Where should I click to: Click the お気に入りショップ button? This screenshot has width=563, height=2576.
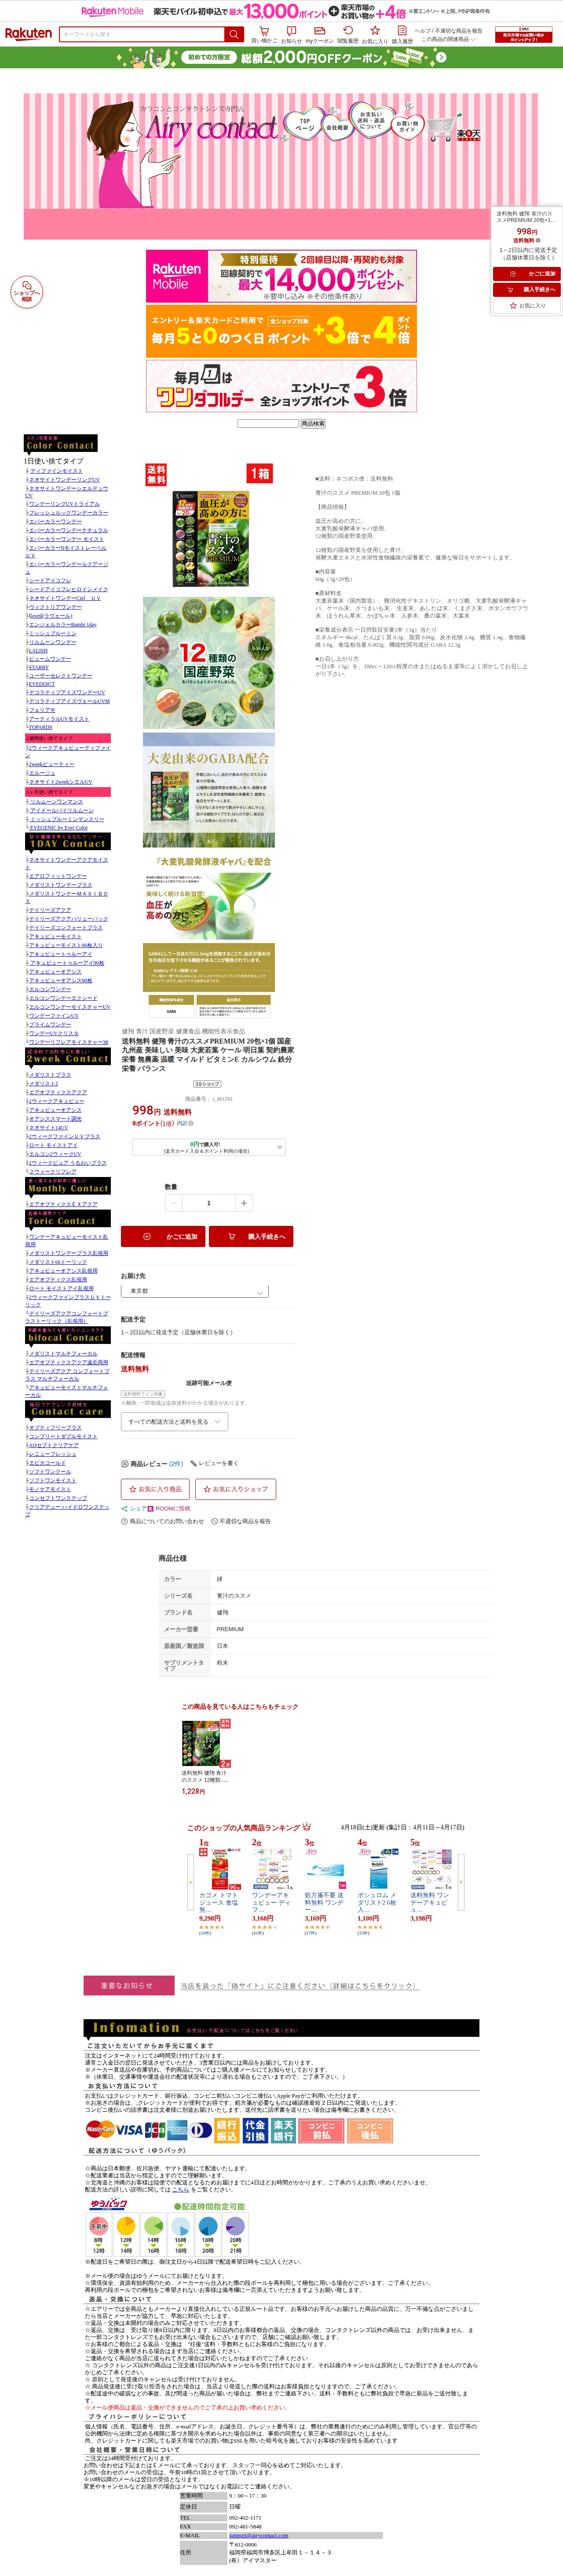pos(237,1489)
